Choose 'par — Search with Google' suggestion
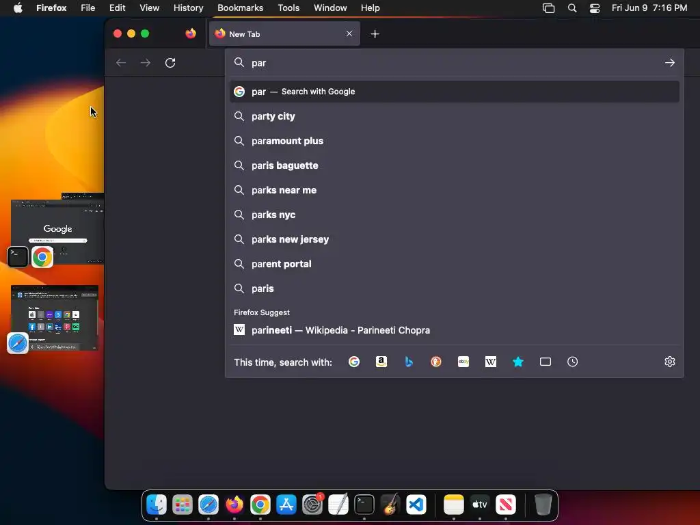 [455, 92]
